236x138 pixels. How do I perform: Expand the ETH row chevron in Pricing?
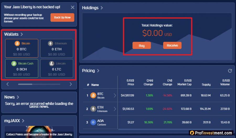tap(115, 109)
